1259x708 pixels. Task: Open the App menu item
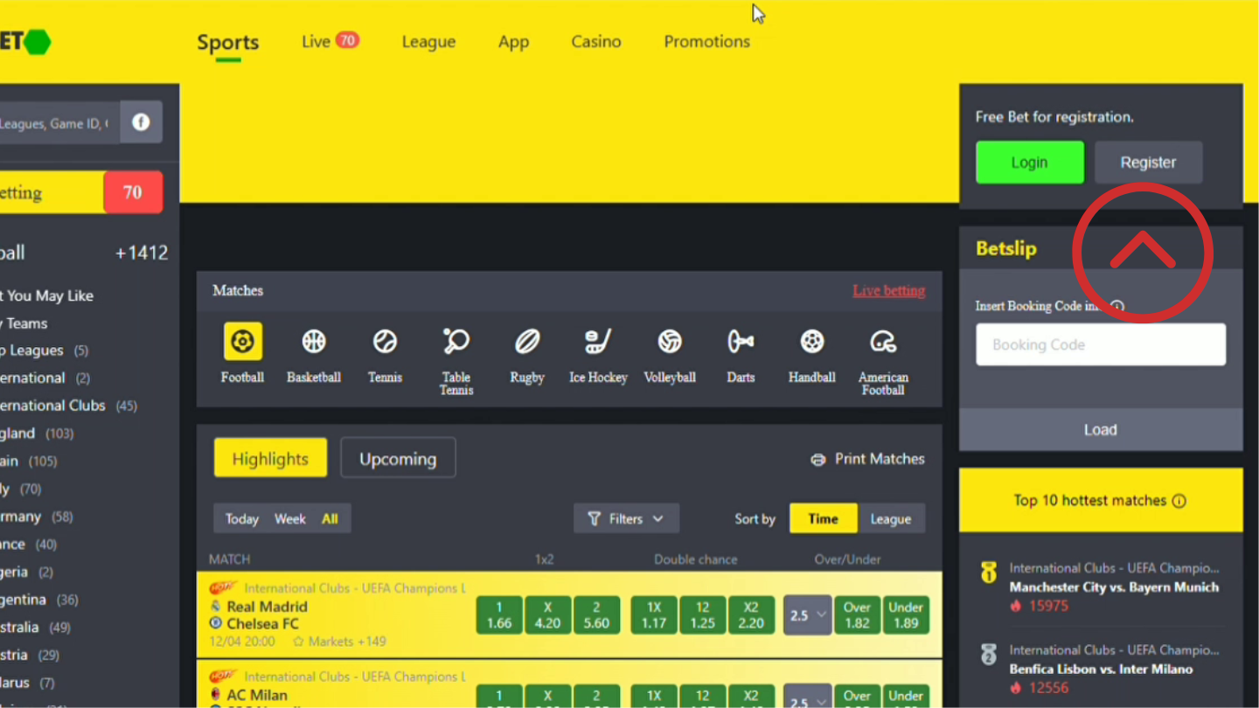coord(513,42)
